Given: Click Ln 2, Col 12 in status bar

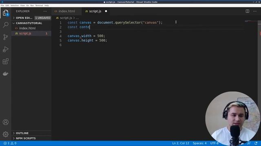Looking at the screenshot, I should pyautogui.click(x=181, y=143).
